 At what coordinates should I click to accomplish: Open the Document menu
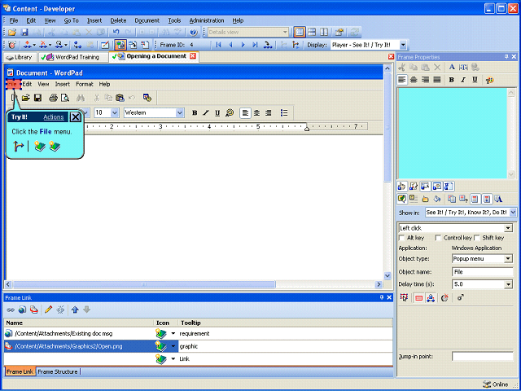point(147,20)
